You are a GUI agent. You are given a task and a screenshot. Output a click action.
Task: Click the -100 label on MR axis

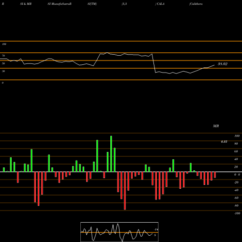click(x=237, y=213)
